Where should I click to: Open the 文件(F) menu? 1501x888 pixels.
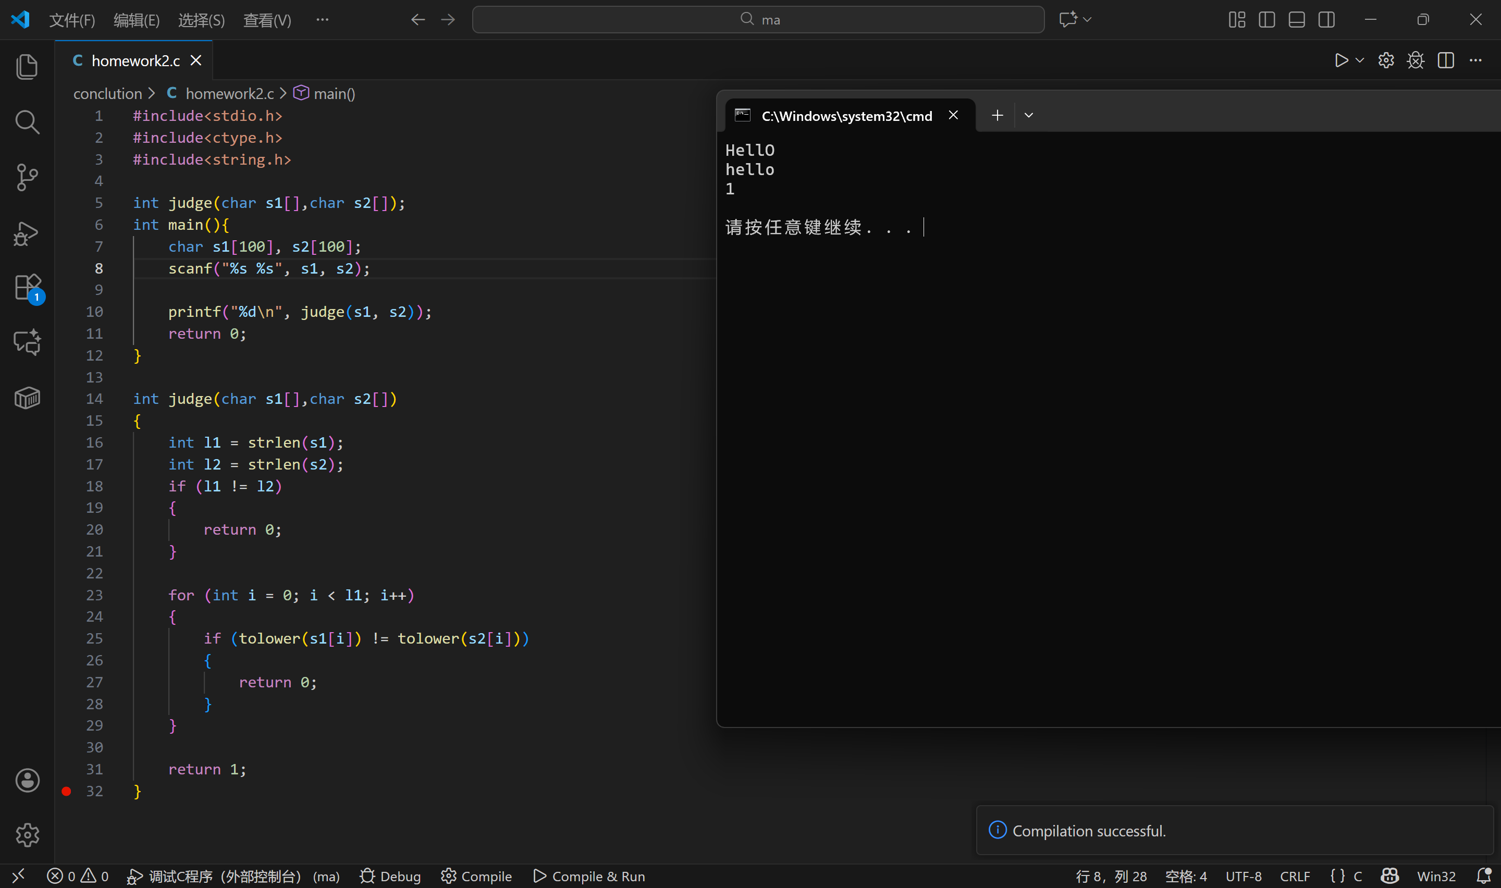72,20
